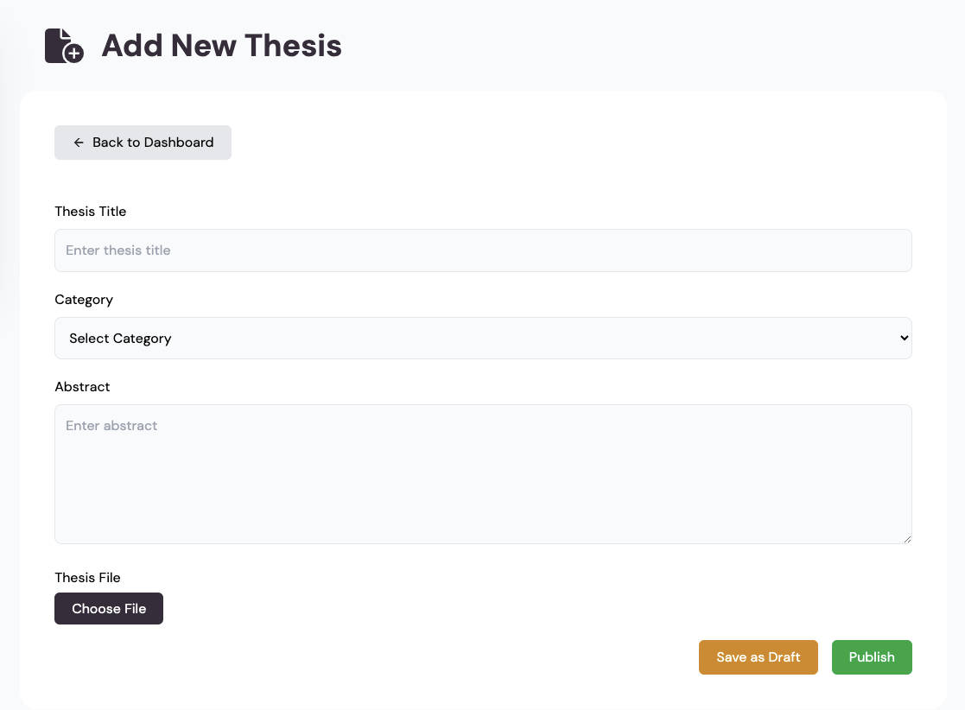This screenshot has height=710, width=965.
Task: Click the 'Thesis Title' field label
Action: [x=91, y=212]
